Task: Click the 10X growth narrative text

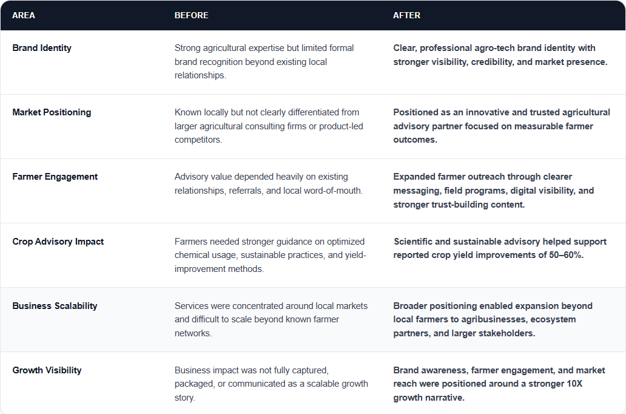Action: pos(499,384)
